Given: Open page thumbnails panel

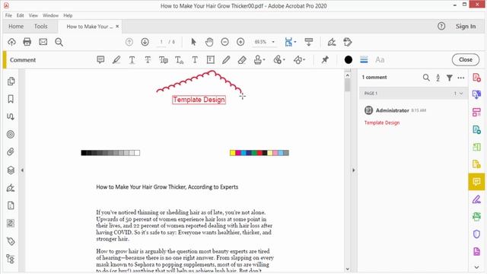Looking at the screenshot, I should [x=11, y=81].
